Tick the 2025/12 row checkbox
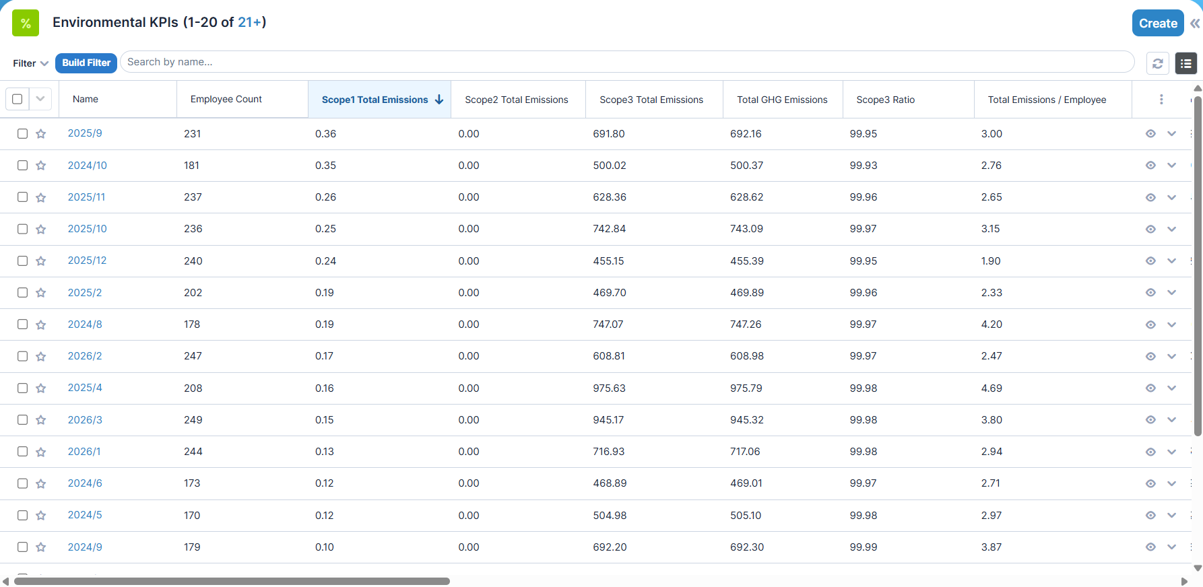Image resolution: width=1203 pixels, height=587 pixels. (x=22, y=261)
